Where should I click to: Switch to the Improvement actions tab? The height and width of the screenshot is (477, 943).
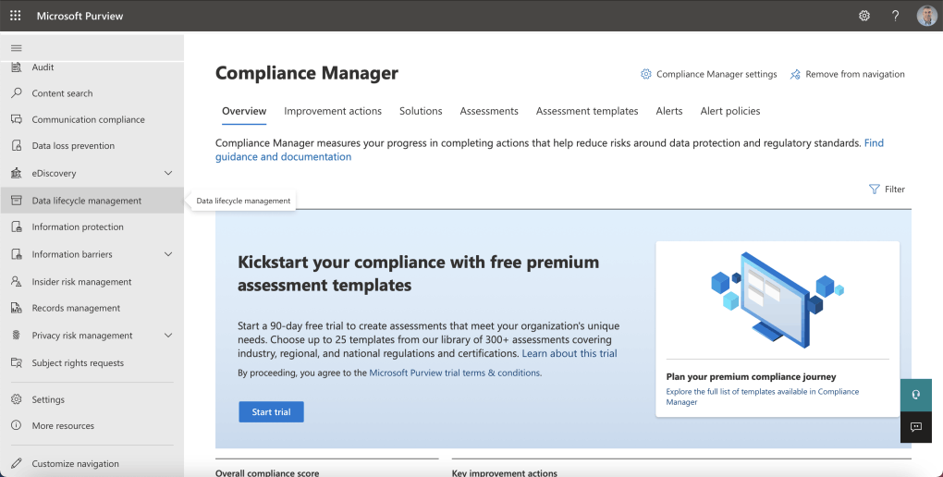[333, 111]
